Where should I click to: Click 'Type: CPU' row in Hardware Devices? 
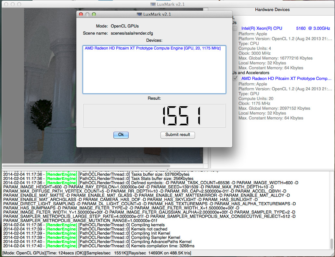coord(249,43)
